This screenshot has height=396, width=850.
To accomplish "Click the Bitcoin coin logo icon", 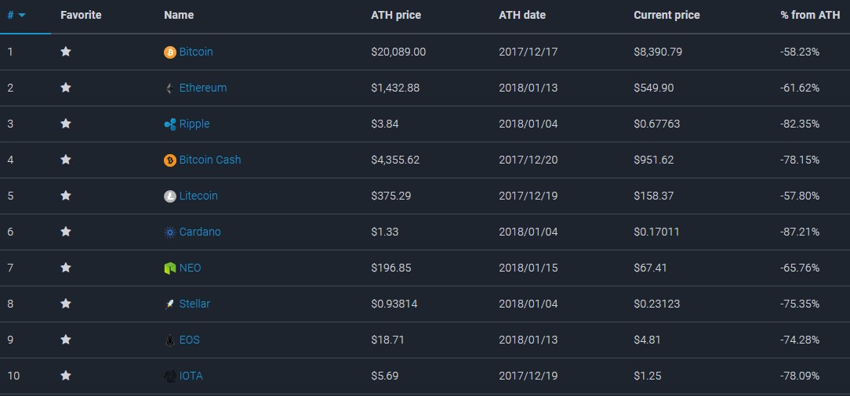I will (x=170, y=52).
